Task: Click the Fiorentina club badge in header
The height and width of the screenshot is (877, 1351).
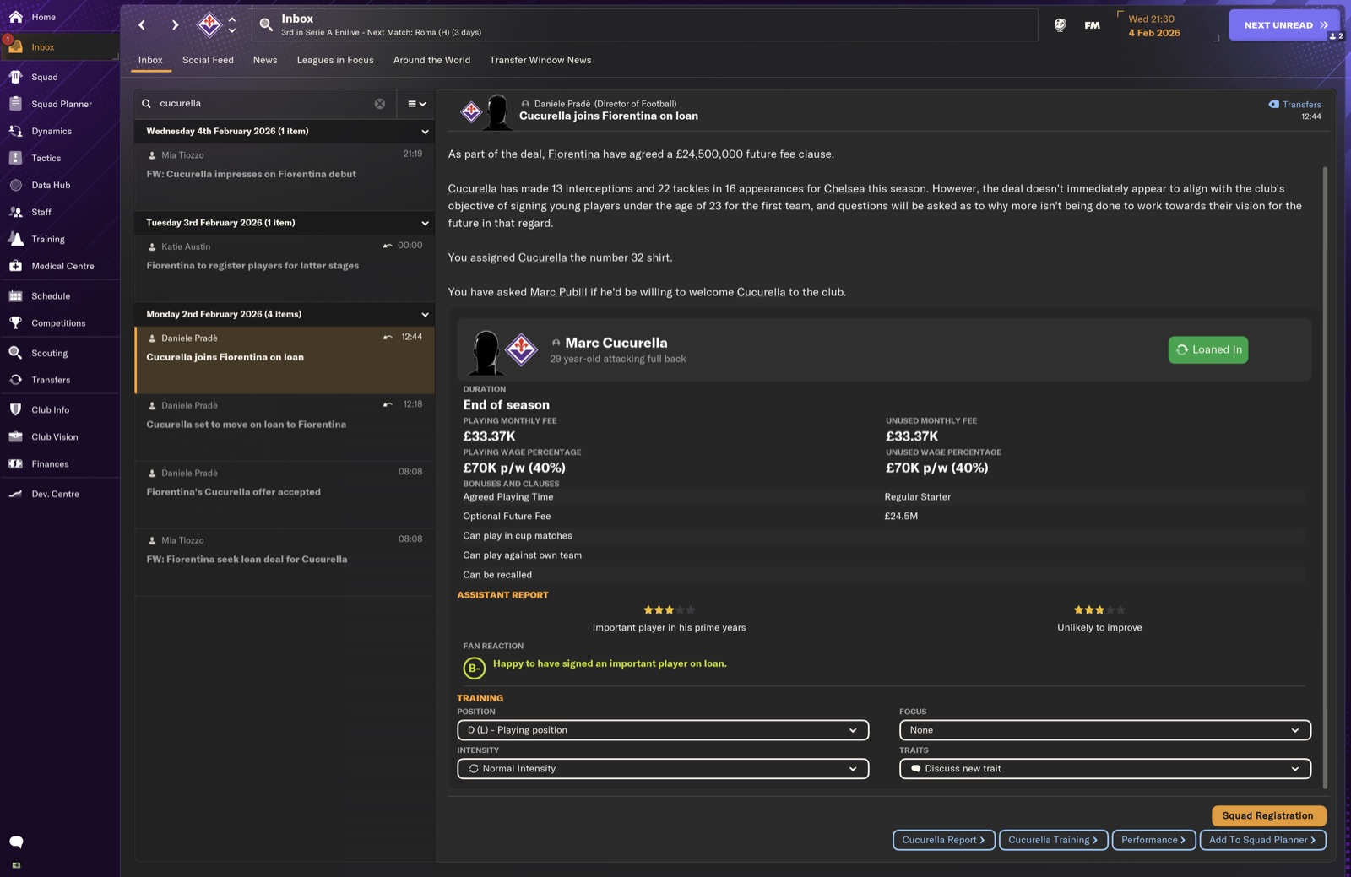Action: 209,25
